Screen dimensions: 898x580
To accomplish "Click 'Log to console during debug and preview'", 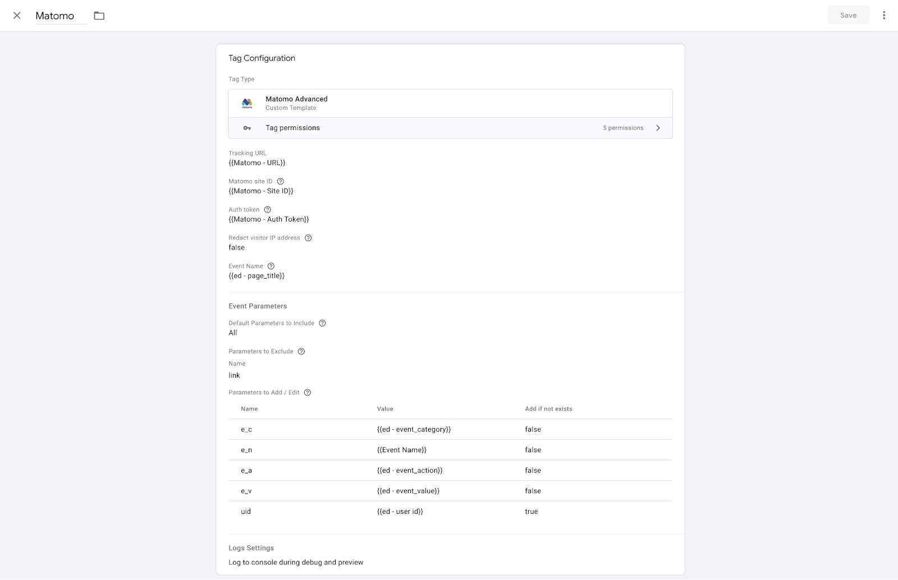I will (x=296, y=562).
